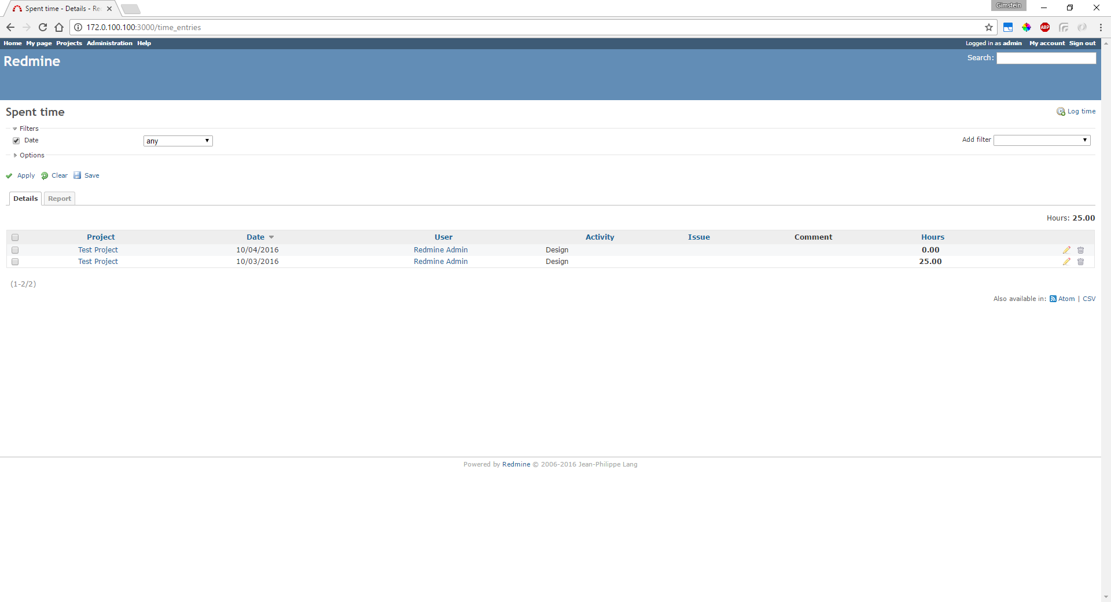Click into the Redmine Search field
The height and width of the screenshot is (602, 1111).
click(1046, 58)
